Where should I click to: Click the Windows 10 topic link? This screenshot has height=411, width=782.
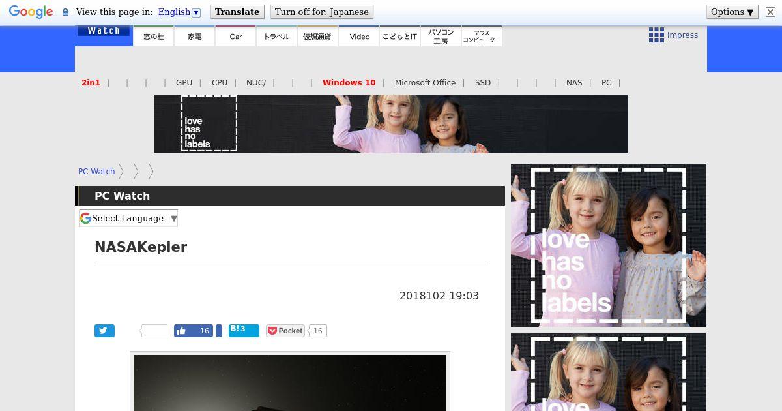click(349, 82)
